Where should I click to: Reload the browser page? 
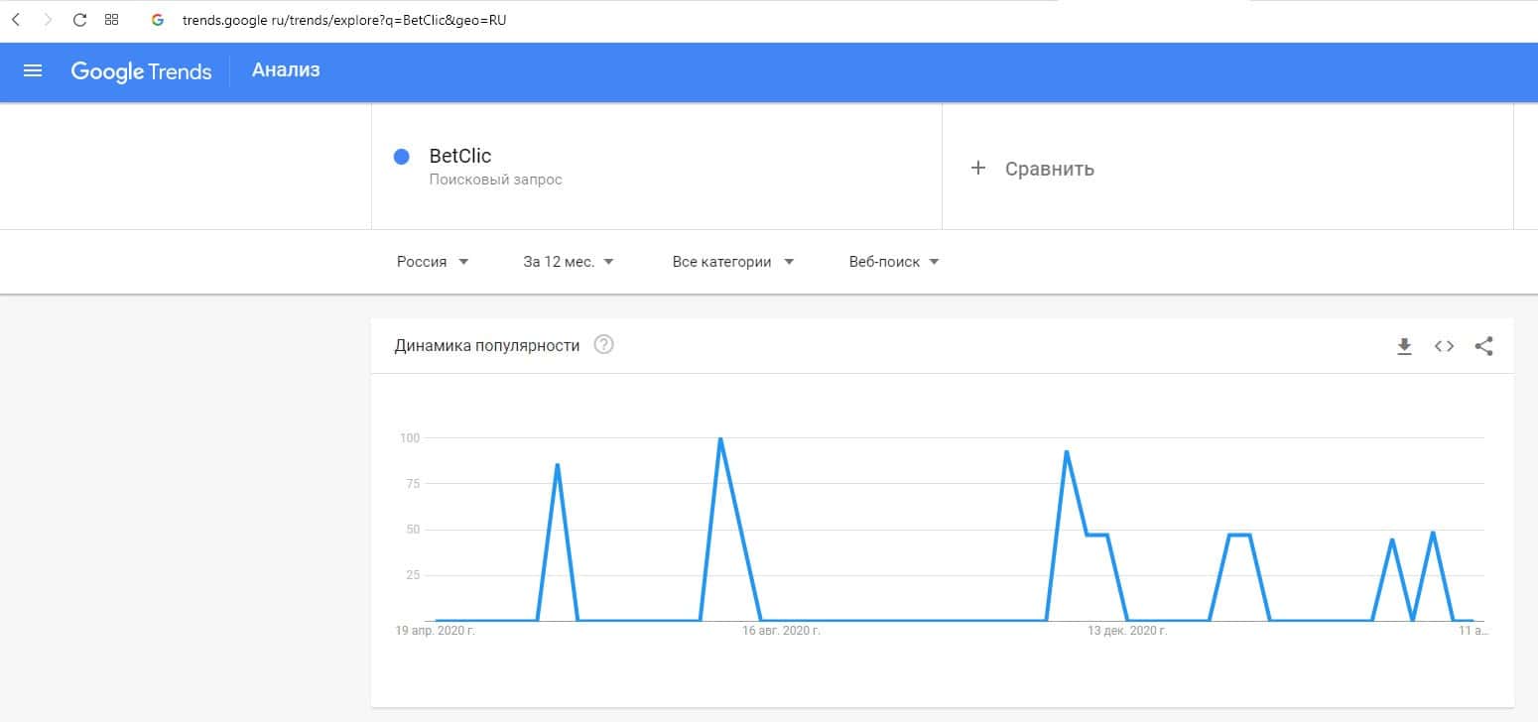pos(80,20)
